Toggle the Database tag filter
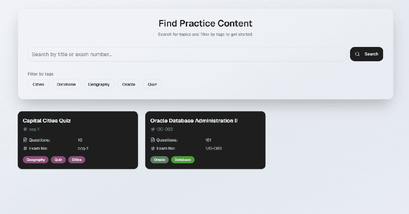This screenshot has height=214, width=409. coord(66,84)
